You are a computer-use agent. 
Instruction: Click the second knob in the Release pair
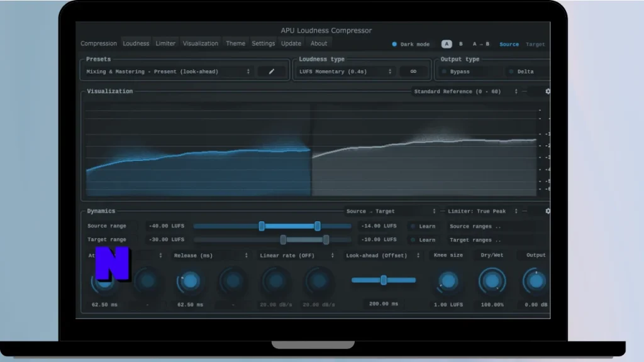pyautogui.click(x=233, y=281)
